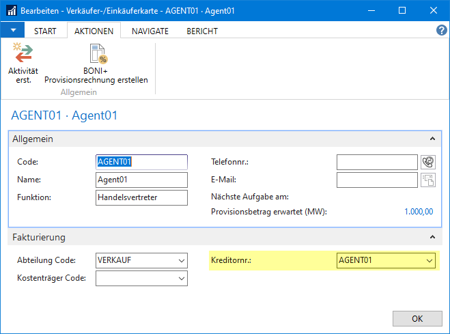Click BONI+ Provisionsrechnung erstellen icon
This screenshot has height=334, width=450.
point(96,55)
